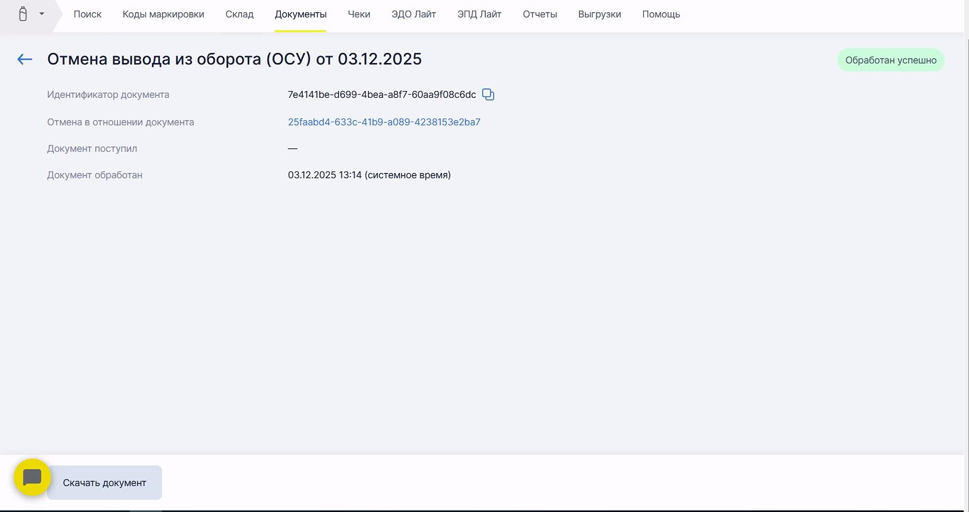This screenshot has width=969, height=512.
Task: Open the Выгрузки section
Action: [599, 14]
